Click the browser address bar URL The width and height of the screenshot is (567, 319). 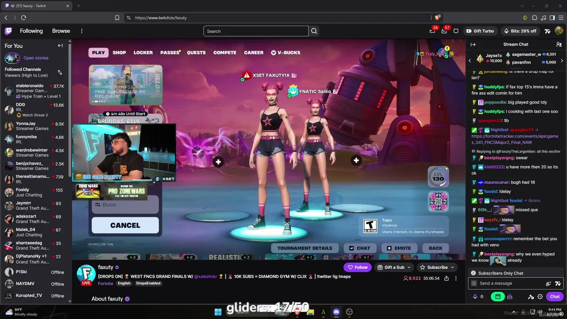click(161, 18)
